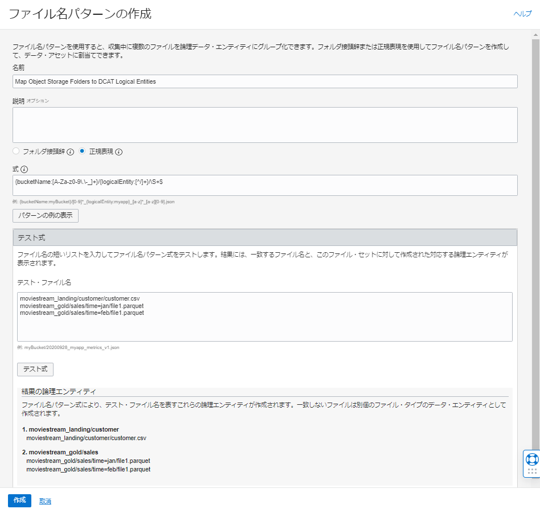Click the 作成 button

(x=19, y=500)
